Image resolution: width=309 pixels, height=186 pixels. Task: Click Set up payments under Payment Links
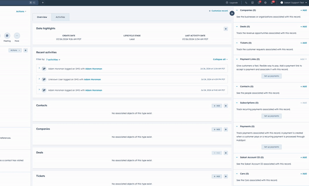tap(271, 76)
